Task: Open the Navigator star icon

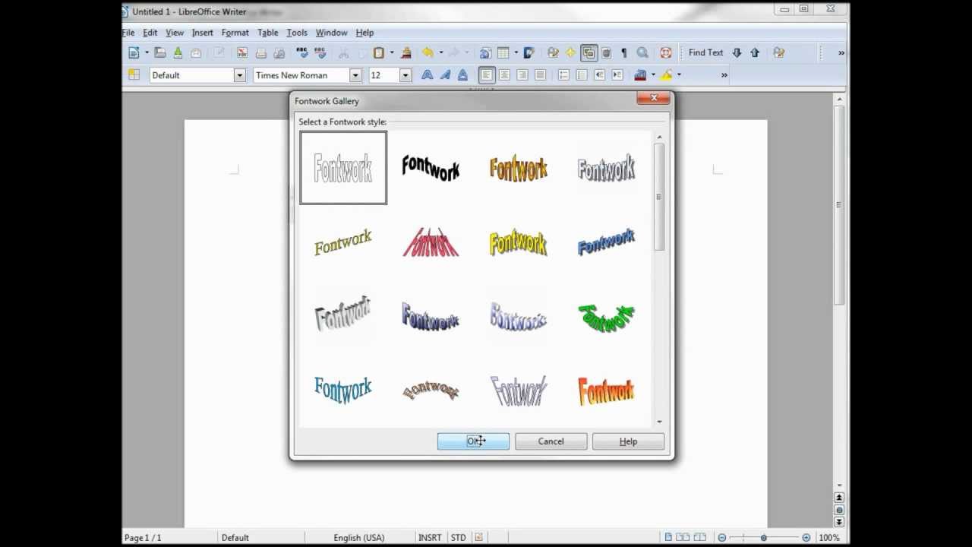Action: point(570,52)
